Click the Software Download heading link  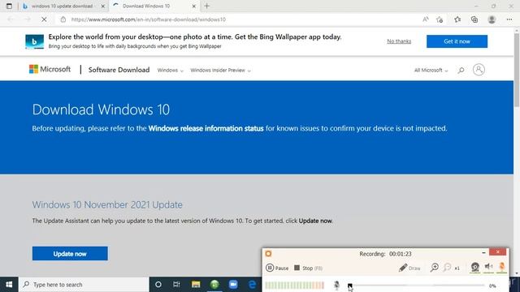click(119, 70)
